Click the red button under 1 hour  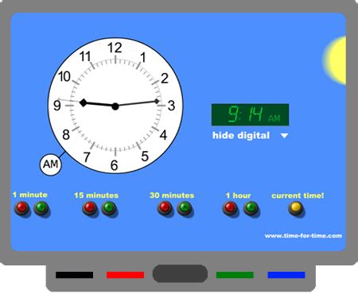[x=230, y=208]
